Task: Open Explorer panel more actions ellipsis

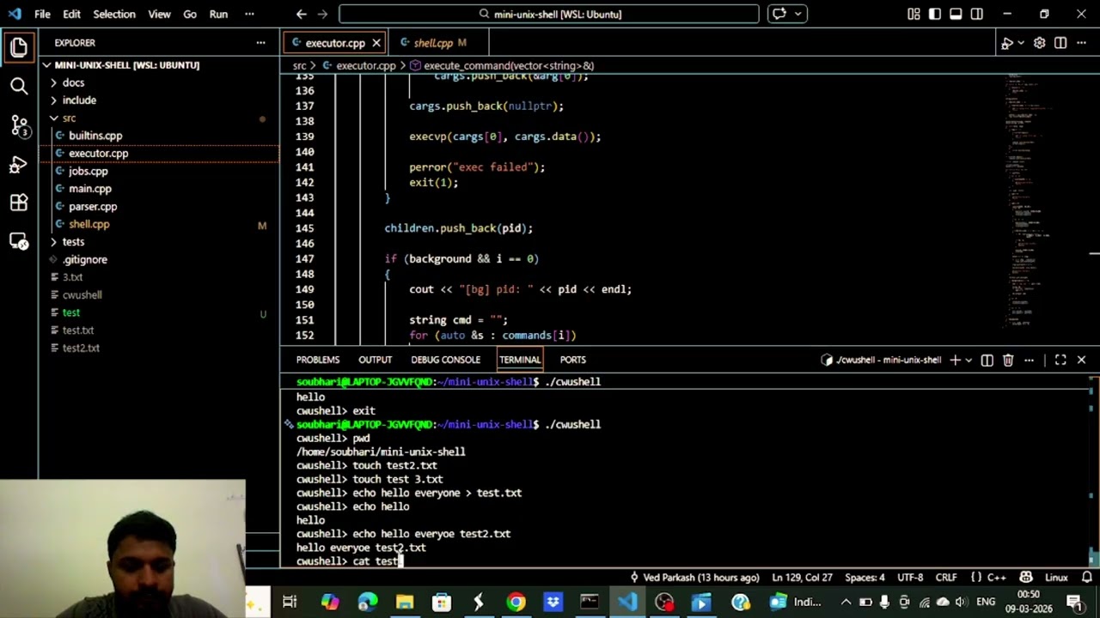Action: [260, 42]
